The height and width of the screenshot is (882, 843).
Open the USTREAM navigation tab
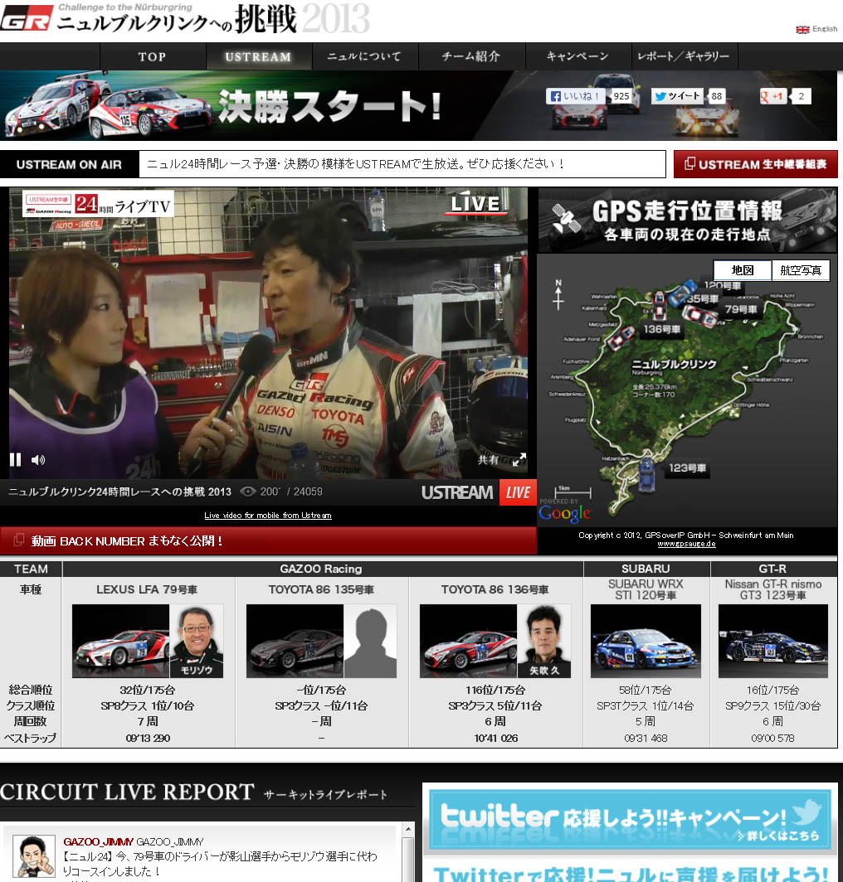tap(259, 57)
